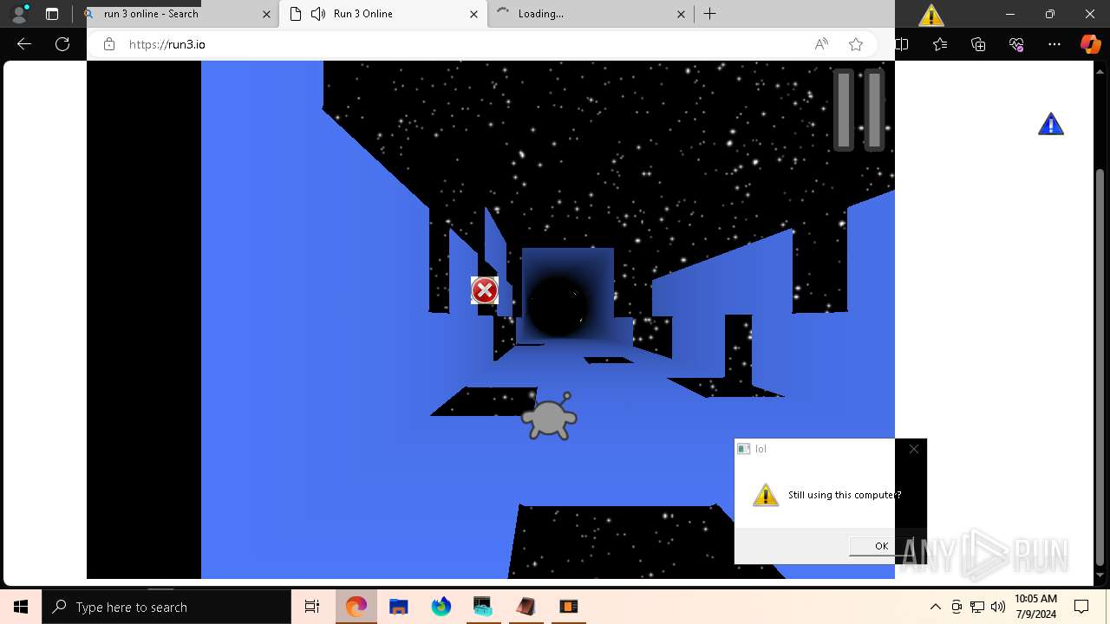View site information via the lock icon
The width and height of the screenshot is (1110, 624).
coord(109,44)
